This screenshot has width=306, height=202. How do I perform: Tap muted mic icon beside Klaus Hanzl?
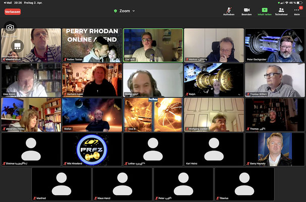[95, 198]
